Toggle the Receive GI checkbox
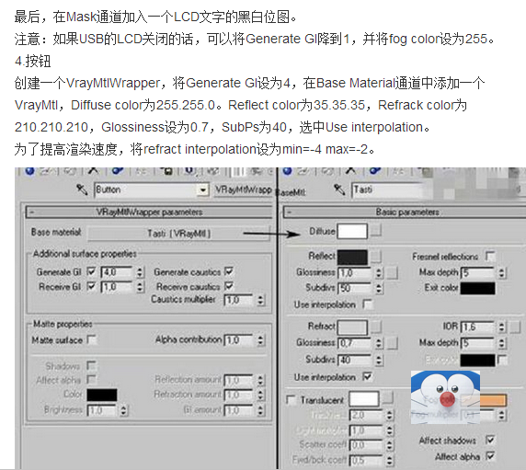This screenshot has height=470, width=526. pos(91,286)
